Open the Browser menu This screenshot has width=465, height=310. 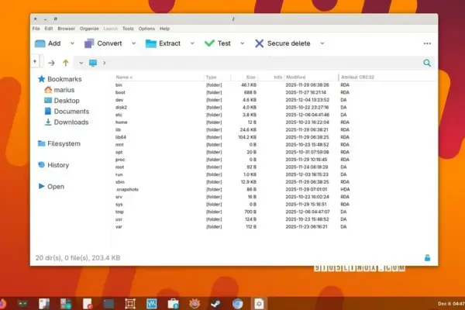point(66,29)
